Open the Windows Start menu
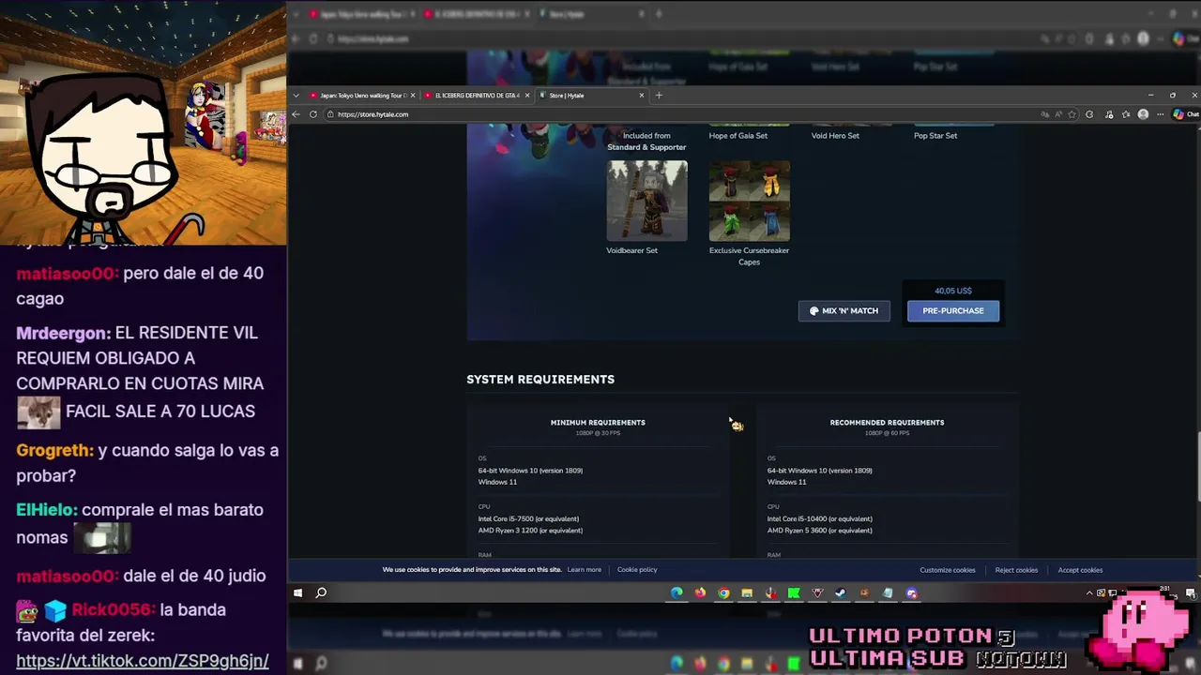 pos(298,592)
